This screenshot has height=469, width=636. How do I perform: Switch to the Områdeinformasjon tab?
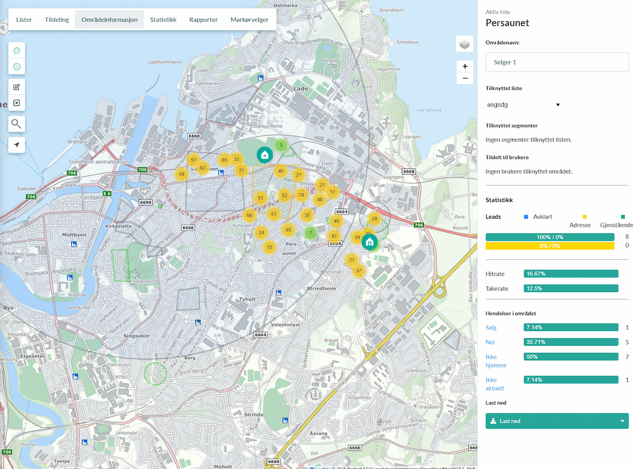point(110,19)
